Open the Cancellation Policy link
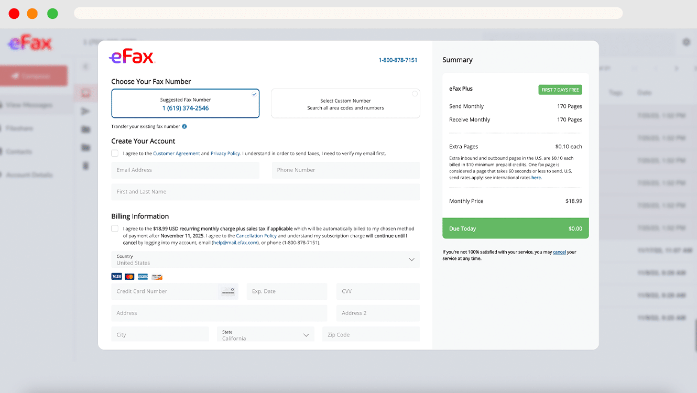This screenshot has width=697, height=393. click(256, 235)
